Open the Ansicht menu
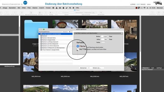 point(42,8)
